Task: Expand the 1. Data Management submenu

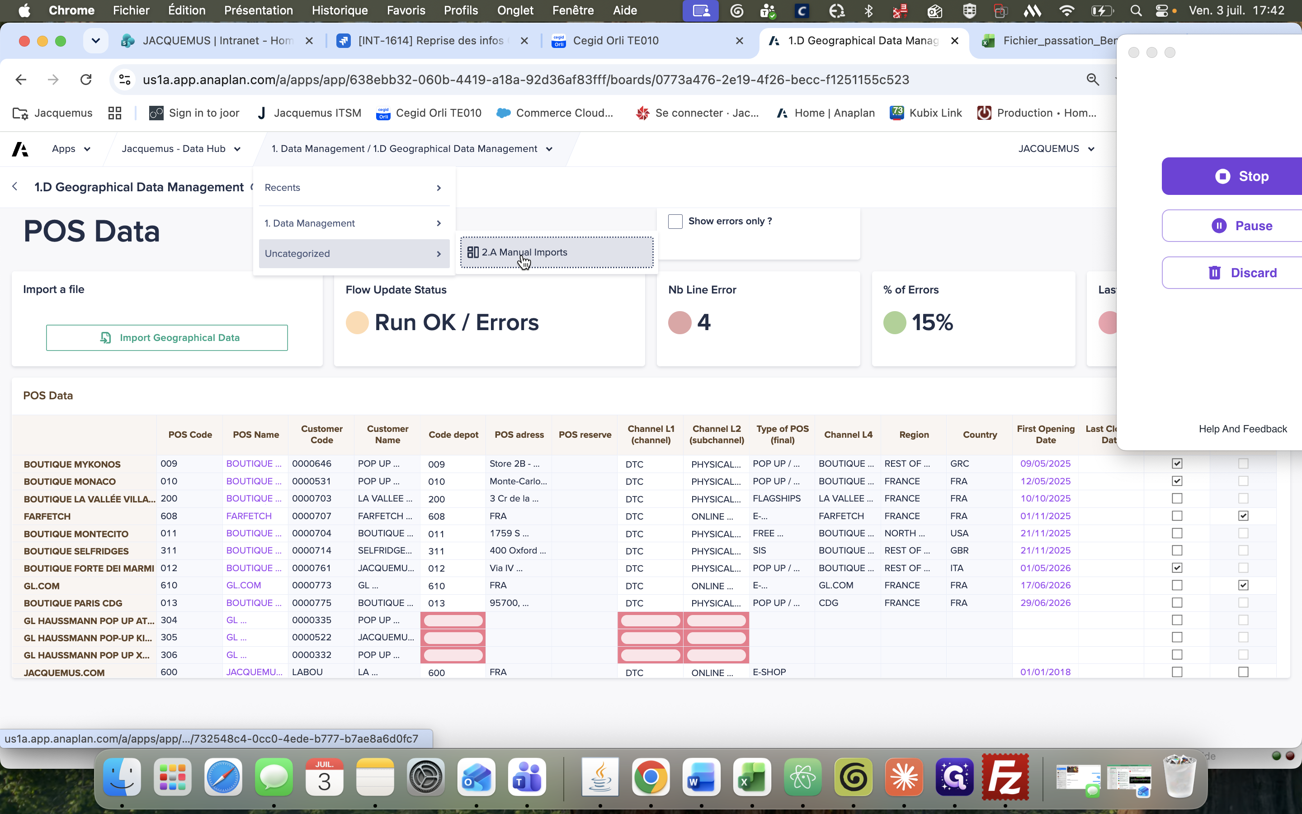Action: (x=354, y=223)
